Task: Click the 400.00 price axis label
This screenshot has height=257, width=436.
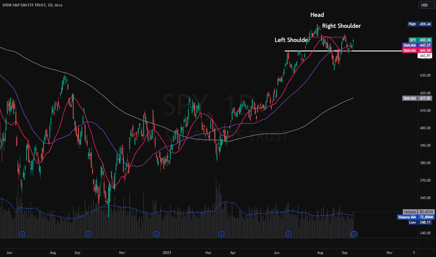Action: coord(425,128)
